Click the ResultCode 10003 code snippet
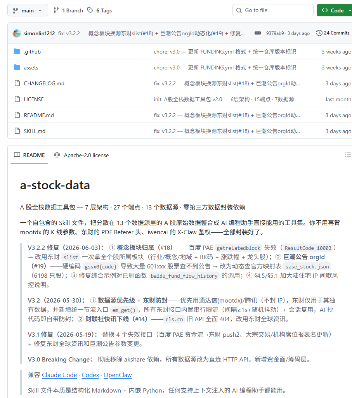 coord(308,248)
